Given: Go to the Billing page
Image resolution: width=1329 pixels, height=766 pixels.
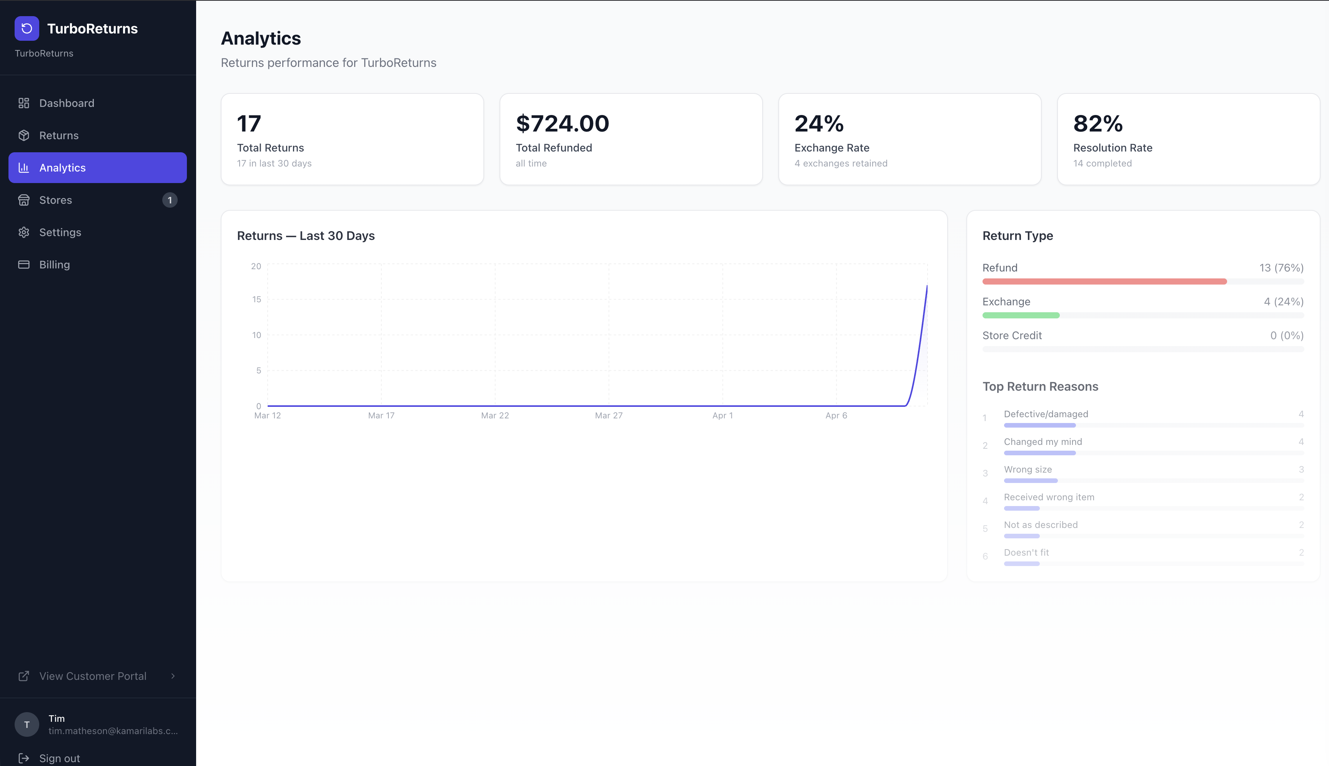Looking at the screenshot, I should (55, 265).
